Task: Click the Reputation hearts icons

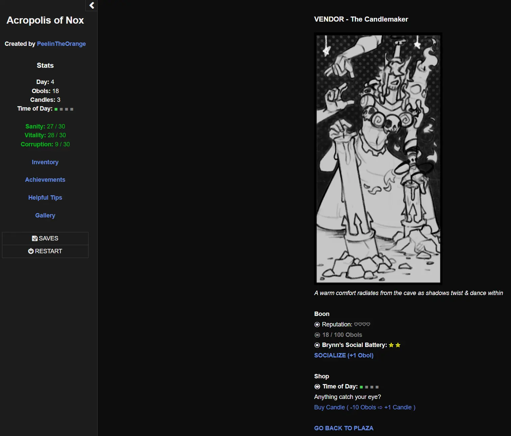Action: (362, 324)
